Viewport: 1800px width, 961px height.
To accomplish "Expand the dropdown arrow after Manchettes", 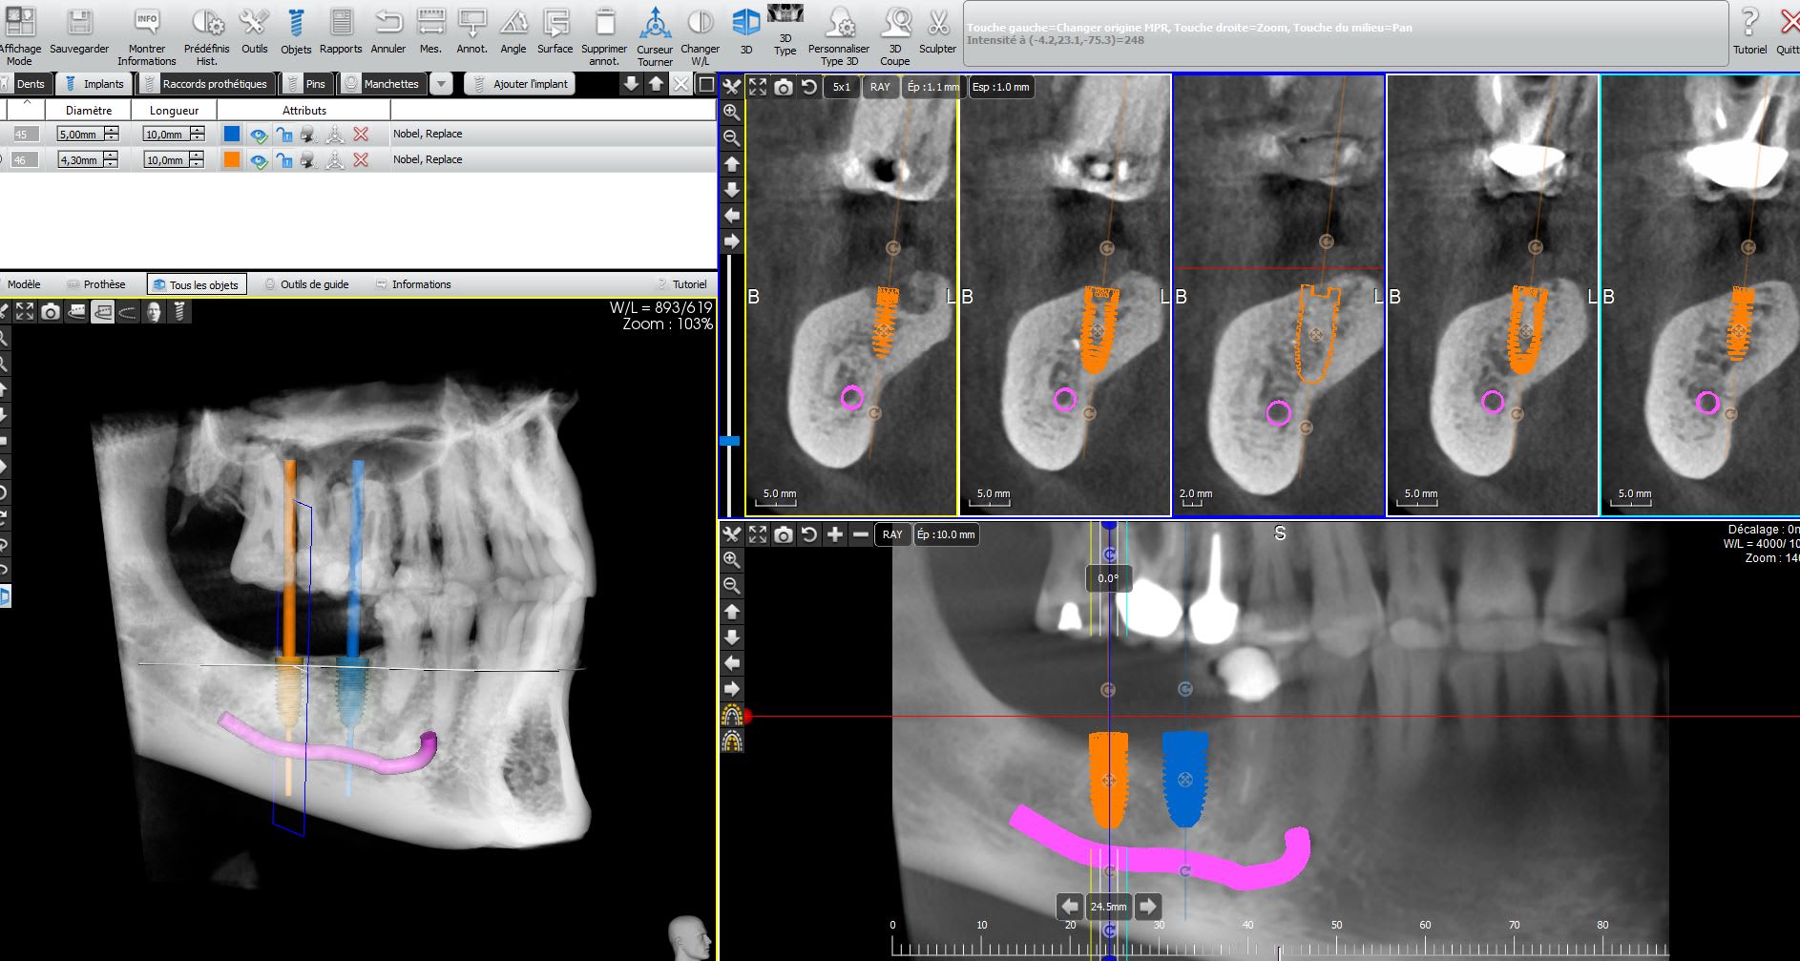I will pyautogui.click(x=441, y=84).
